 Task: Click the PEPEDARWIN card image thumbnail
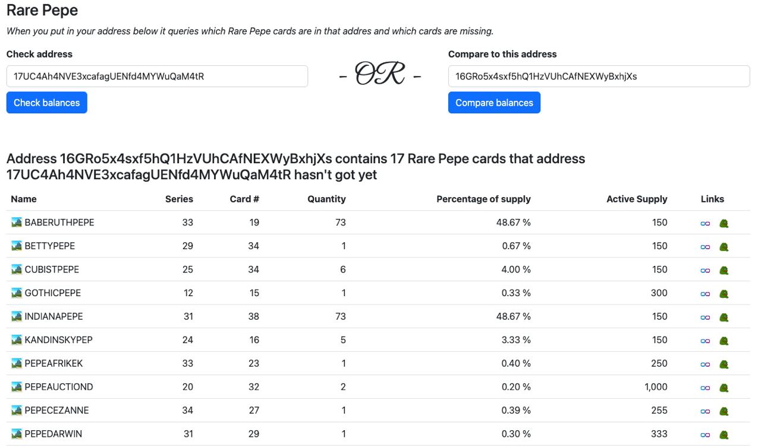point(17,434)
